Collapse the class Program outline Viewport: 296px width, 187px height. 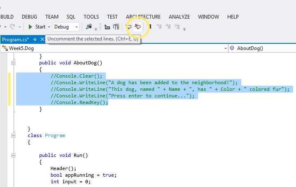click(x=14, y=135)
